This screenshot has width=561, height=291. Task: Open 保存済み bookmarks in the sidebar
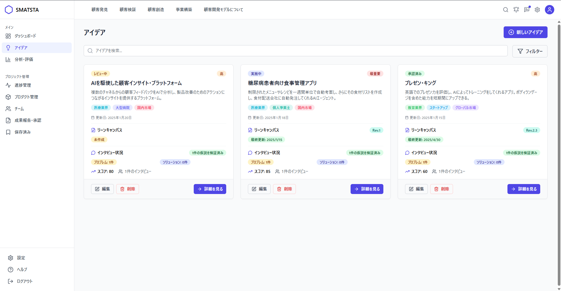pyautogui.click(x=22, y=132)
